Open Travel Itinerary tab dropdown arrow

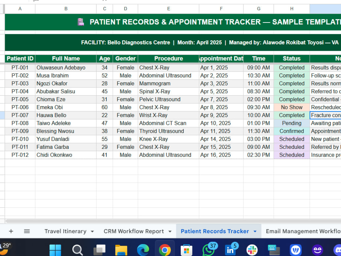click(92, 231)
